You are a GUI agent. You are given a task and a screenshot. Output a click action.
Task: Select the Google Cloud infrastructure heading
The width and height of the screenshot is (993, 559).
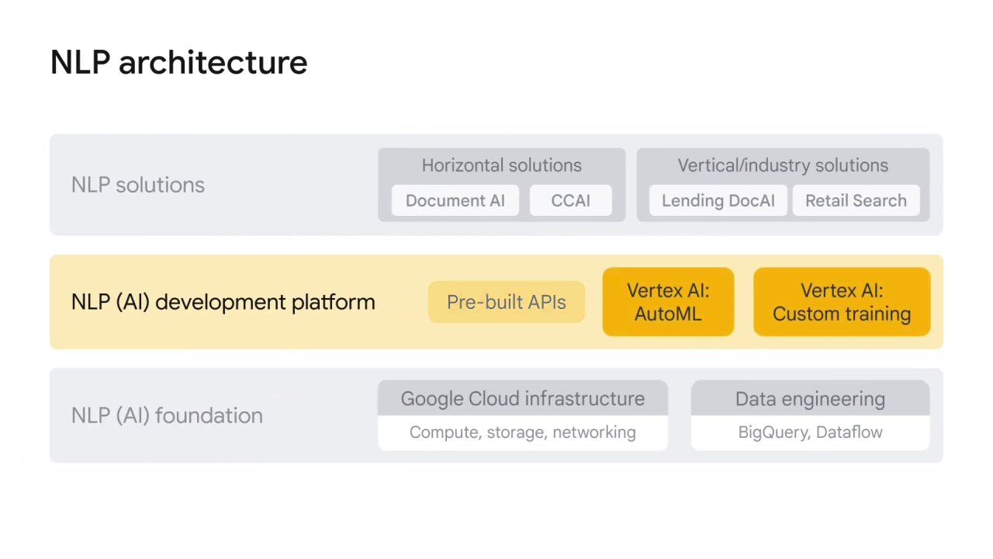point(523,398)
